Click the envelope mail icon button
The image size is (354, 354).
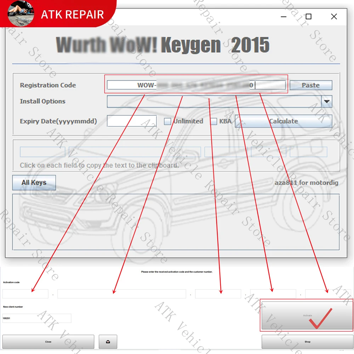[108, 342]
